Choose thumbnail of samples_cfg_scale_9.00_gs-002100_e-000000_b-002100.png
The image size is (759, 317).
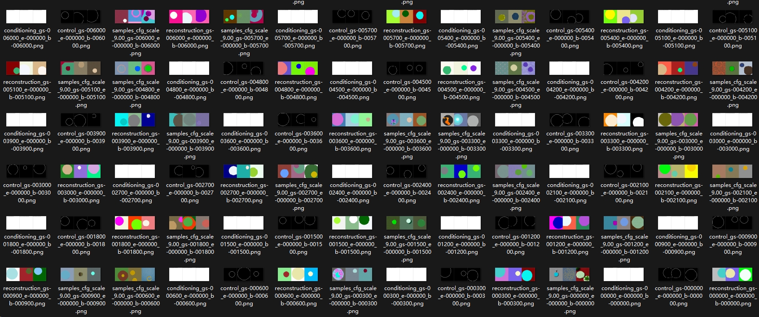[x=733, y=171]
